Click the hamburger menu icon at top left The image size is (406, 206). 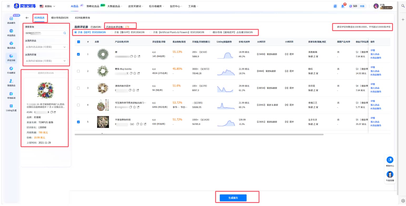click(8, 6)
